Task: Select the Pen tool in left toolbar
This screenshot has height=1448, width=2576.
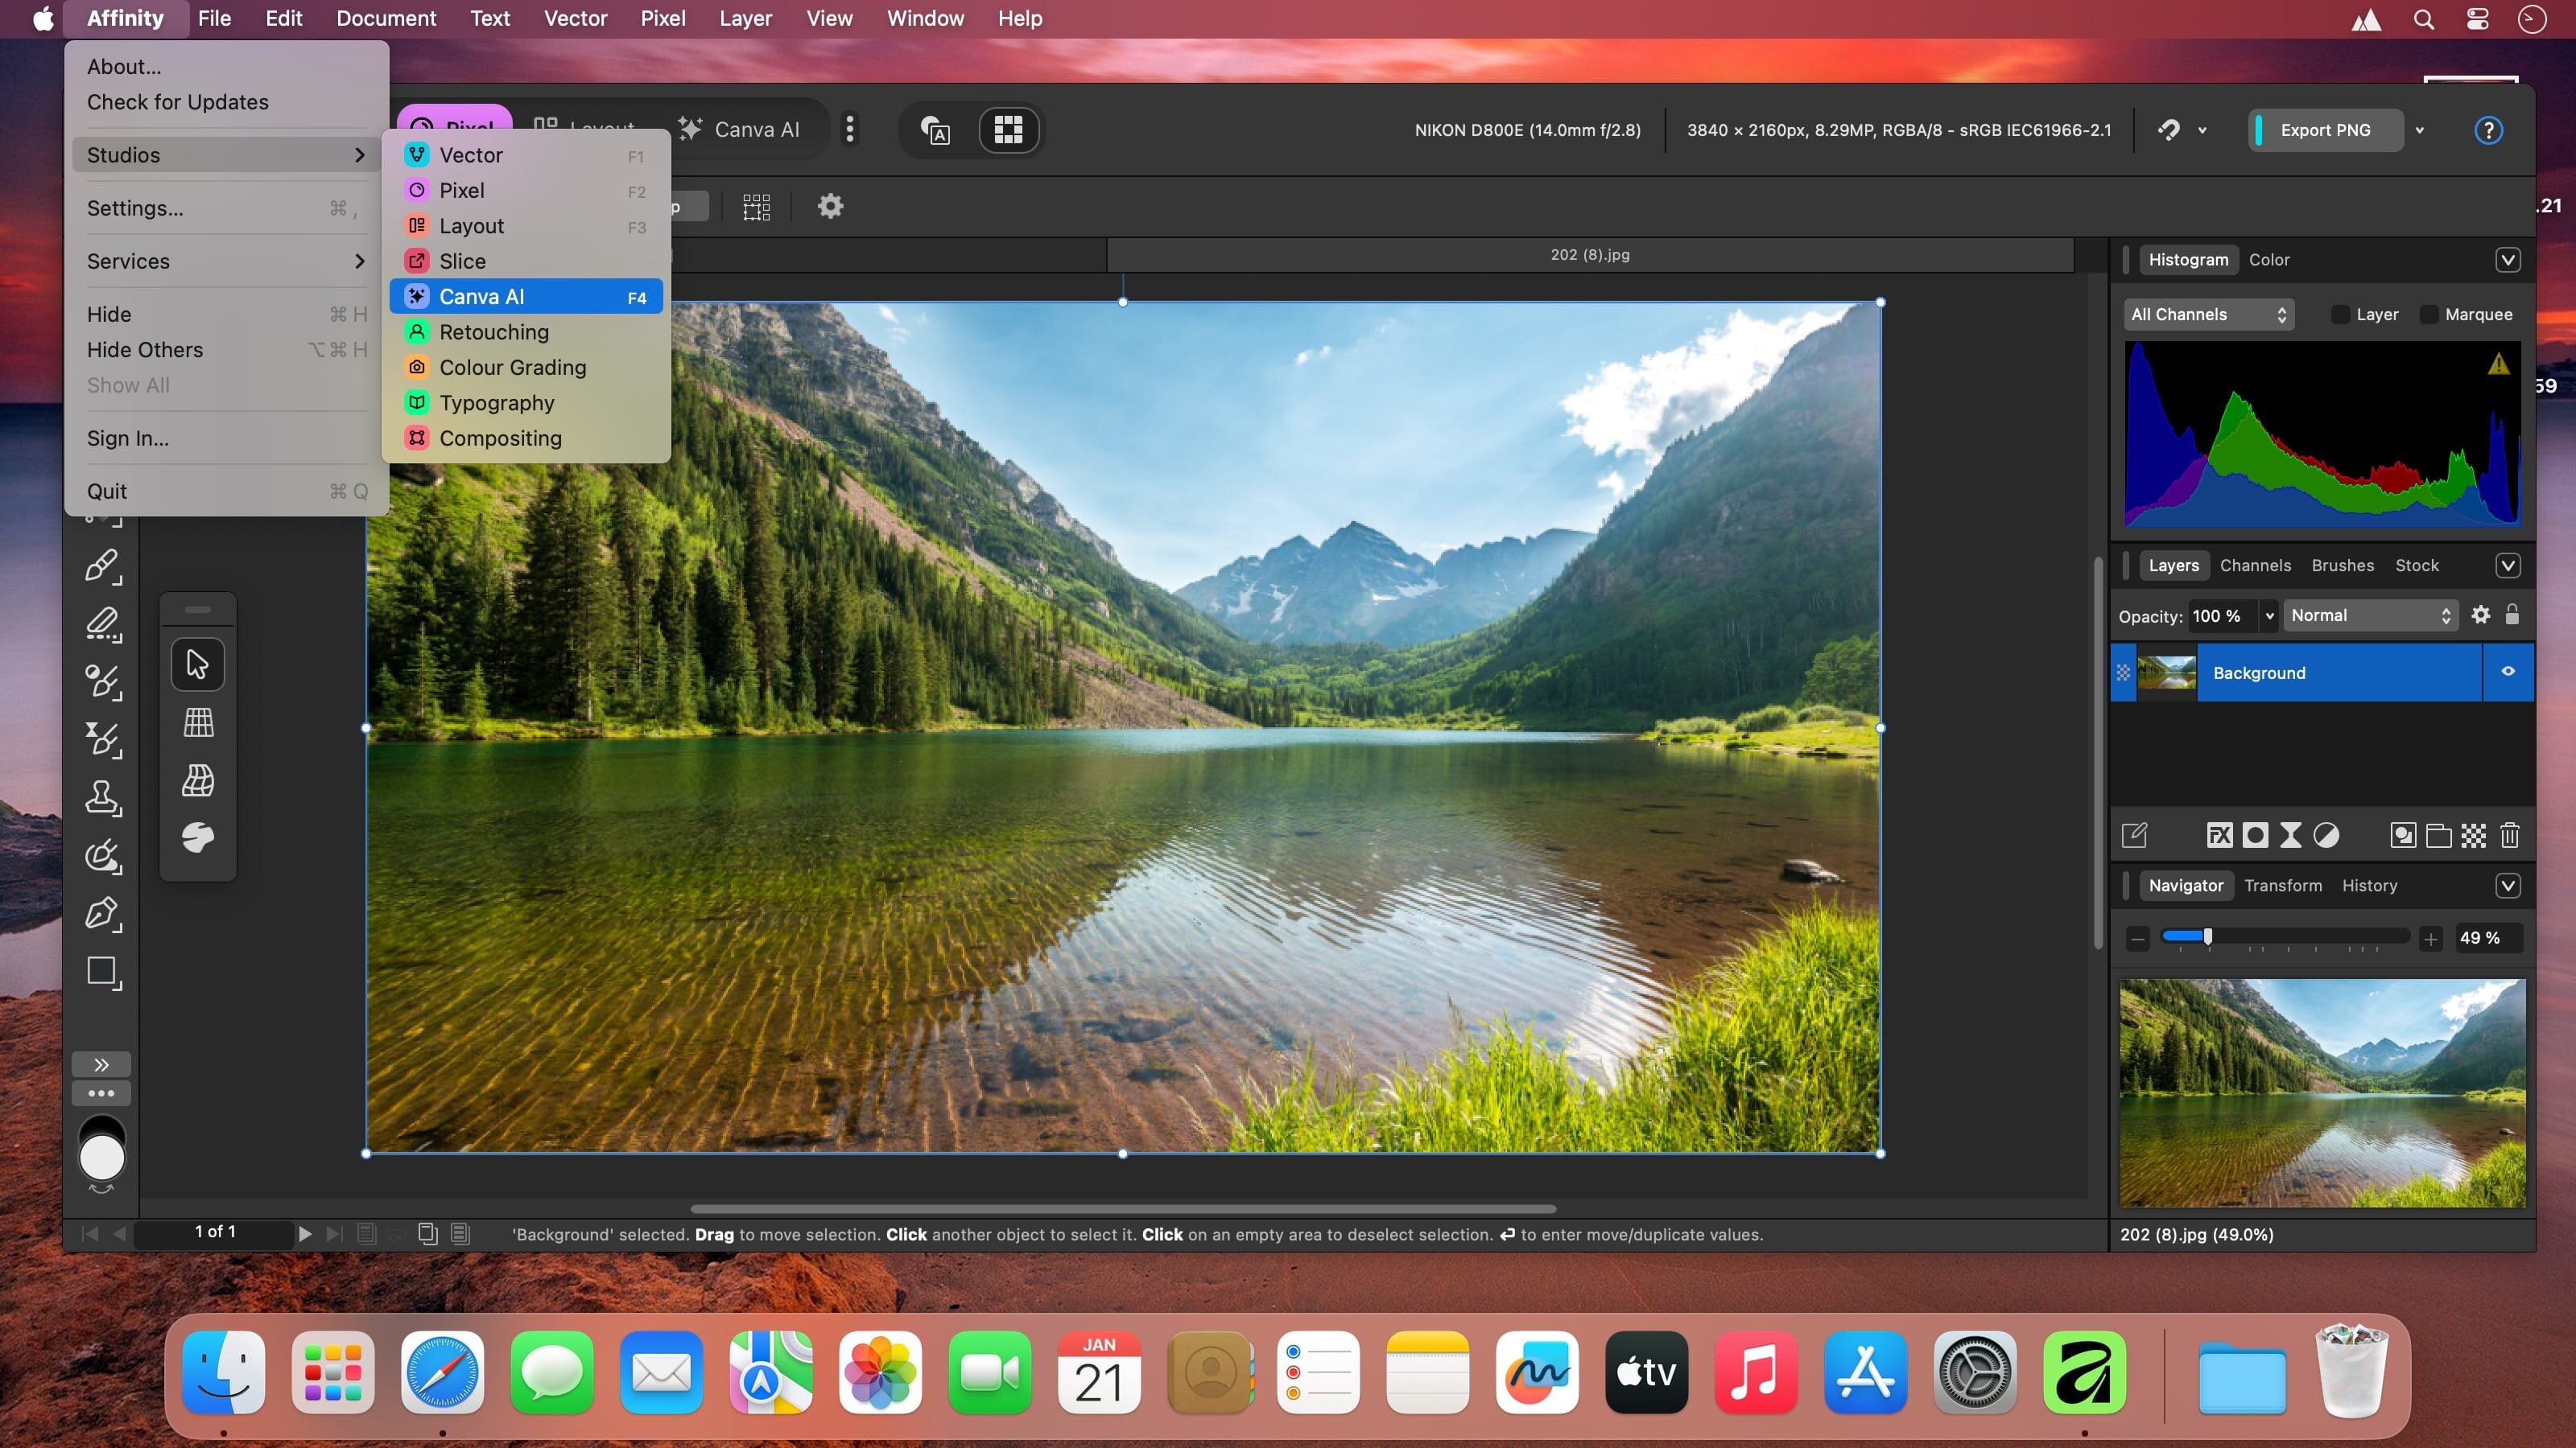Action: coord(102,913)
